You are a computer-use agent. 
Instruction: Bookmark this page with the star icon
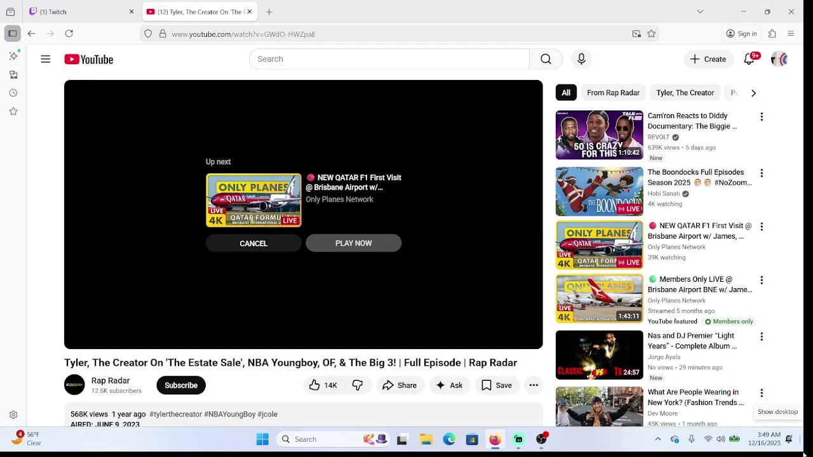651,34
